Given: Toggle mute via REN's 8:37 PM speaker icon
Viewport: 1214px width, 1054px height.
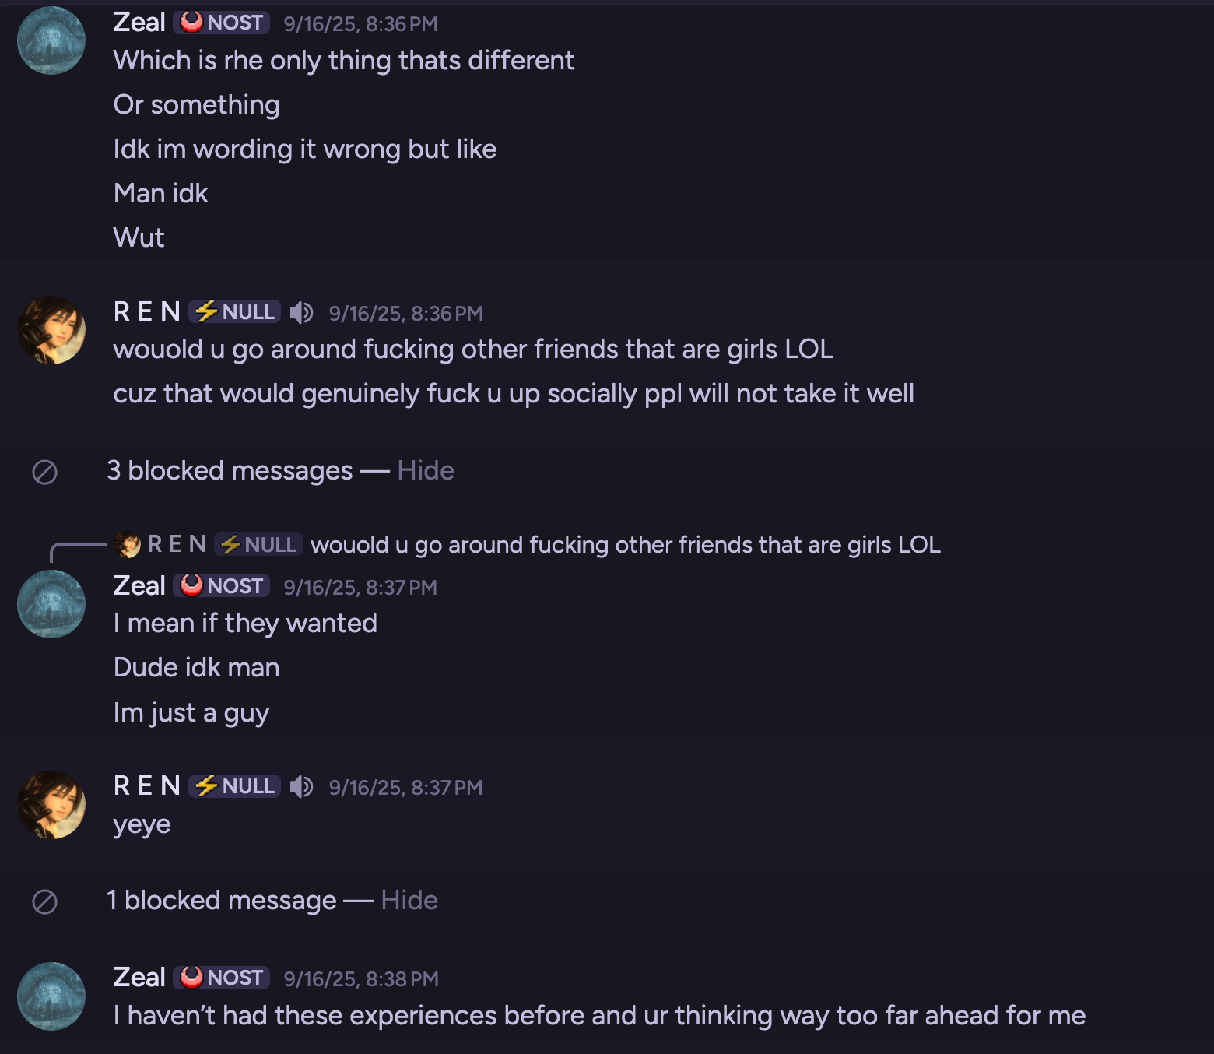Looking at the screenshot, I should [x=302, y=786].
